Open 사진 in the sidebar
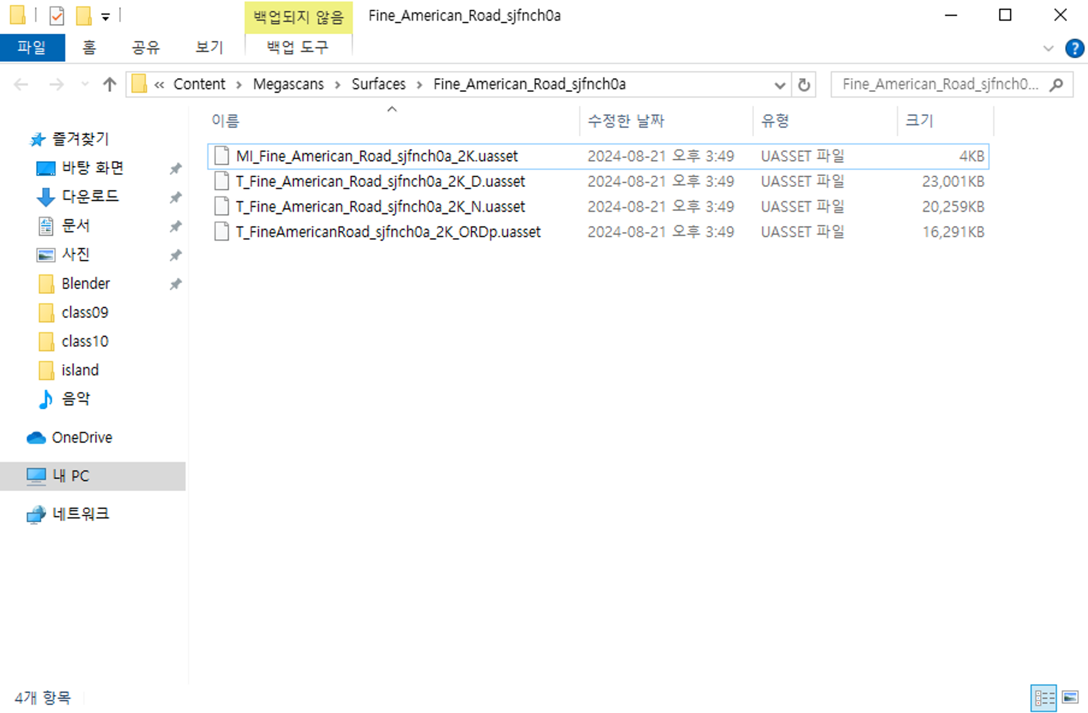Viewport: 1088px width, 713px height. [64, 254]
